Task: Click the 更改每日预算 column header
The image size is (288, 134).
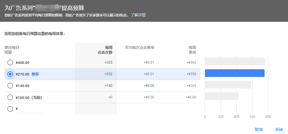Action: 12,50
